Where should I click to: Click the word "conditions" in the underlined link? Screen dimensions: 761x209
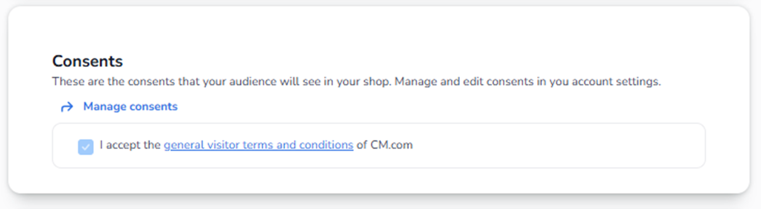[x=326, y=145]
